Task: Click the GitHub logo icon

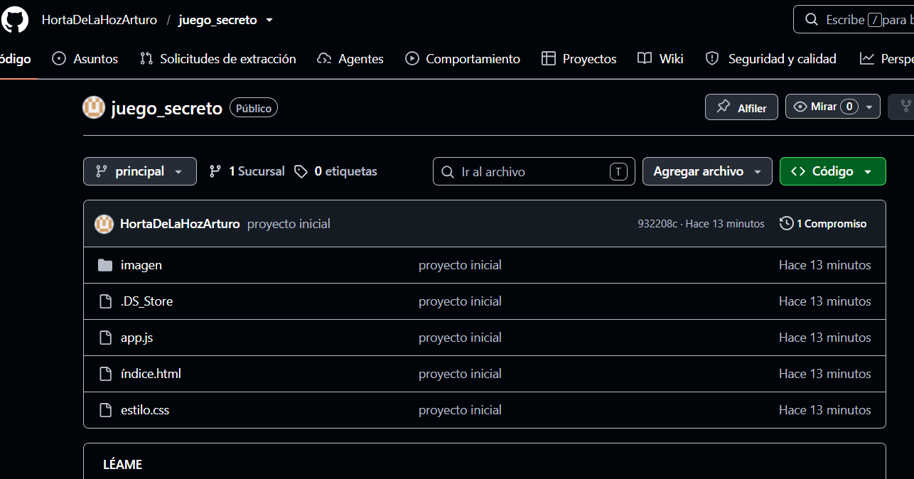Action: 14,19
